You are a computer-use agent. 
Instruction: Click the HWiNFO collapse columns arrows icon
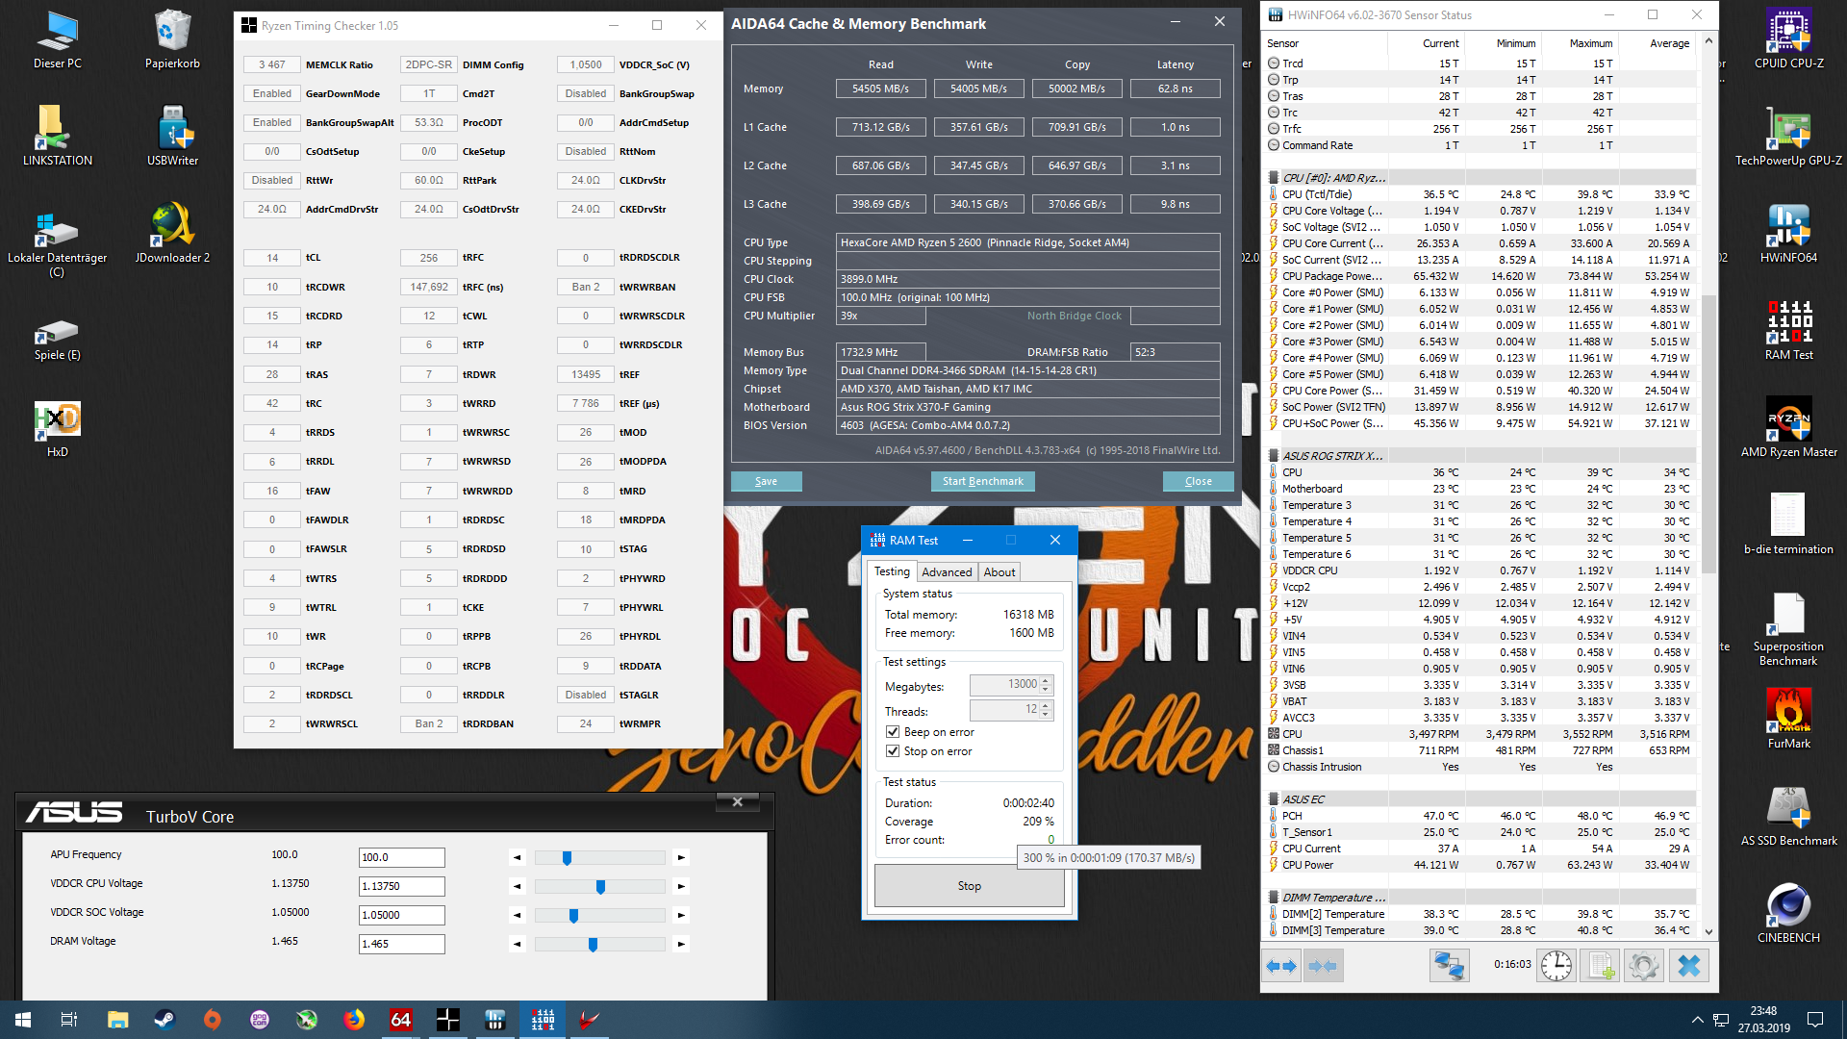[1323, 966]
